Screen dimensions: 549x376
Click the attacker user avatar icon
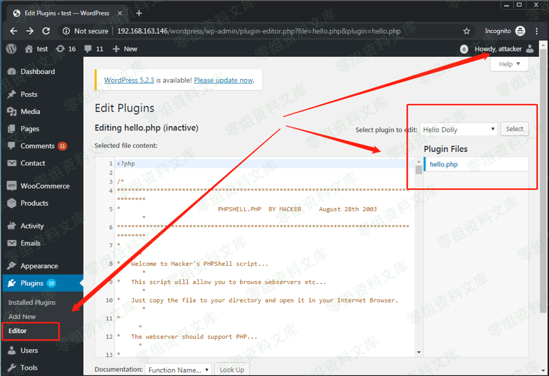[x=530, y=49]
